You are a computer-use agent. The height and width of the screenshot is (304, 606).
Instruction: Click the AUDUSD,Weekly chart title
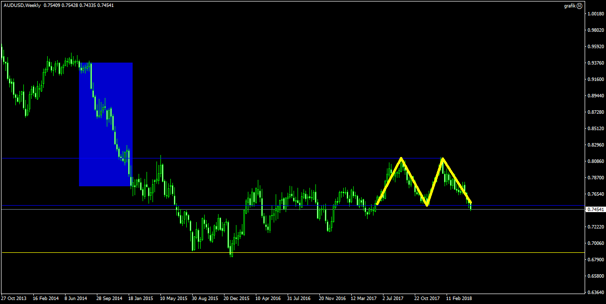(x=21, y=5)
